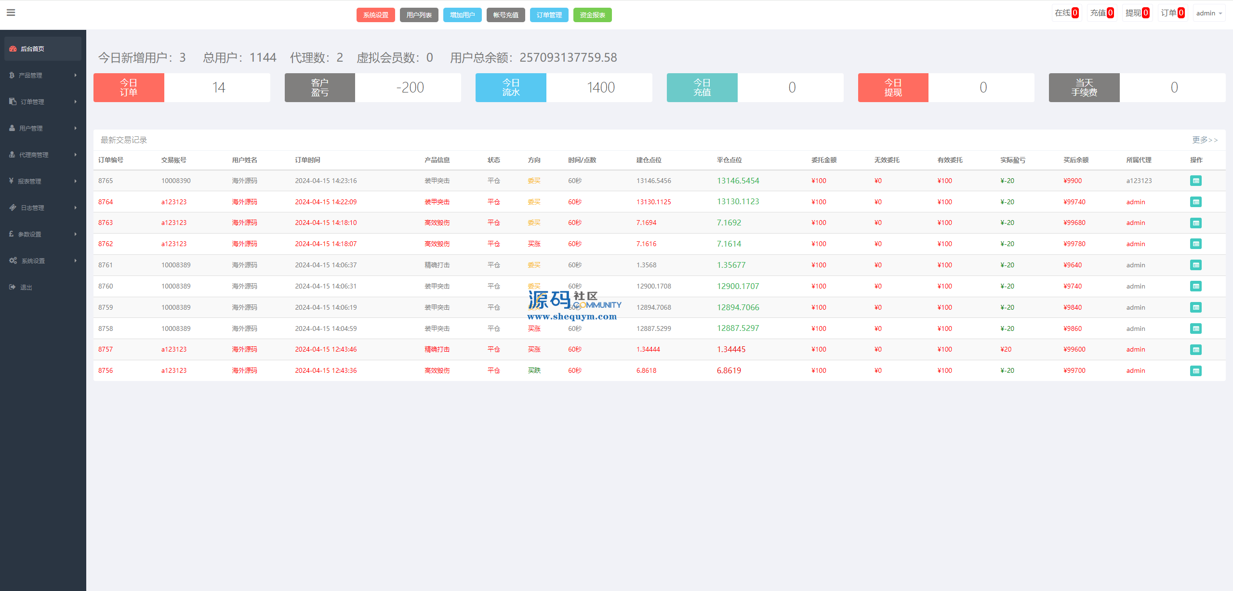This screenshot has height=591, width=1233.
Task: Toggle the hamburger sidebar menu icon
Action: (x=11, y=13)
